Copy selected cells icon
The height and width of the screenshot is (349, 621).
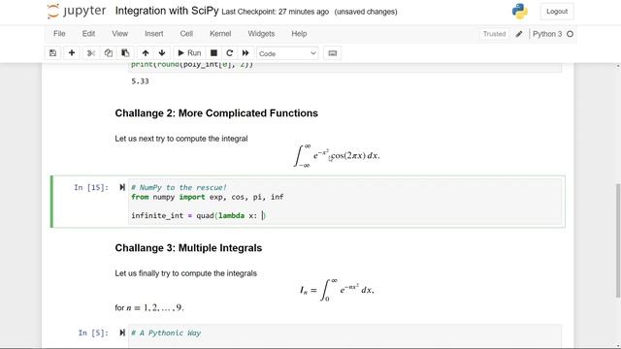click(x=108, y=53)
